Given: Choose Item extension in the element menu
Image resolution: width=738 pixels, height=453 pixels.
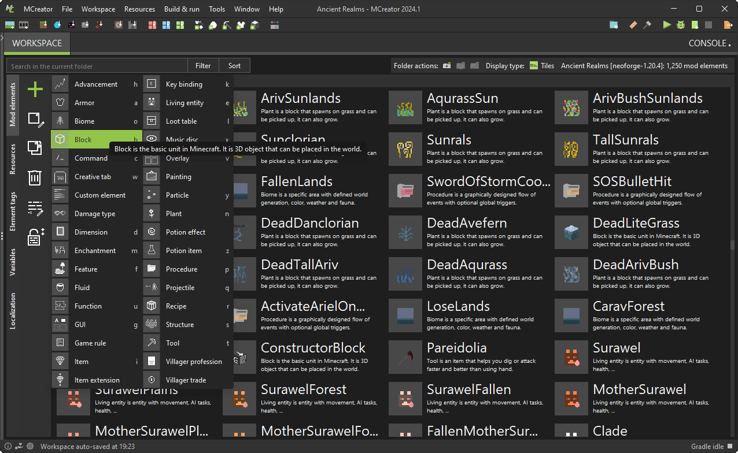Looking at the screenshot, I should (97, 380).
